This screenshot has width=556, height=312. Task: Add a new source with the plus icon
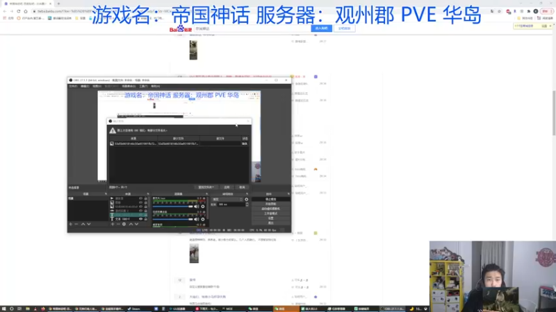pyautogui.click(x=113, y=224)
